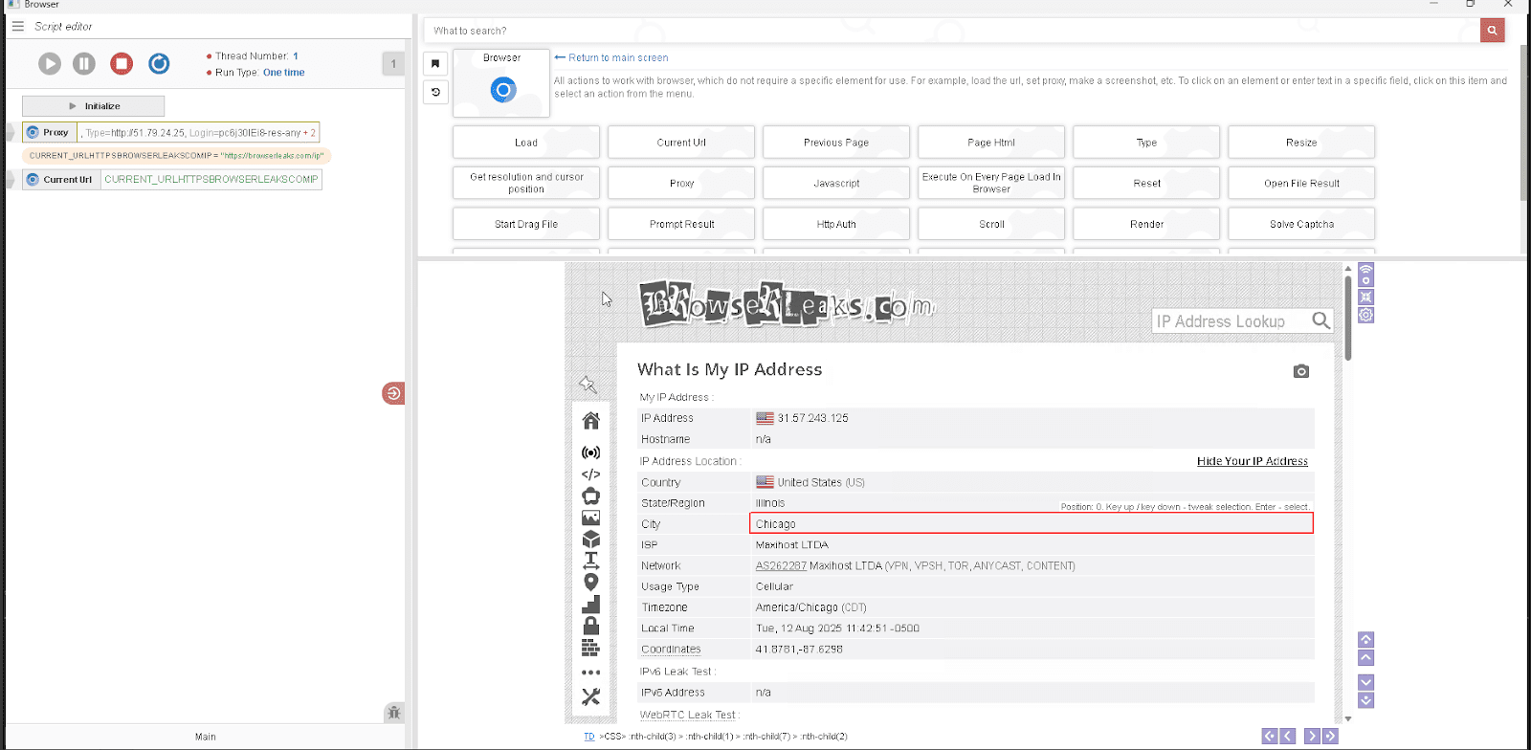Viewport: 1531px width, 750px height.
Task: Click the blue restart script icon
Action: (159, 64)
